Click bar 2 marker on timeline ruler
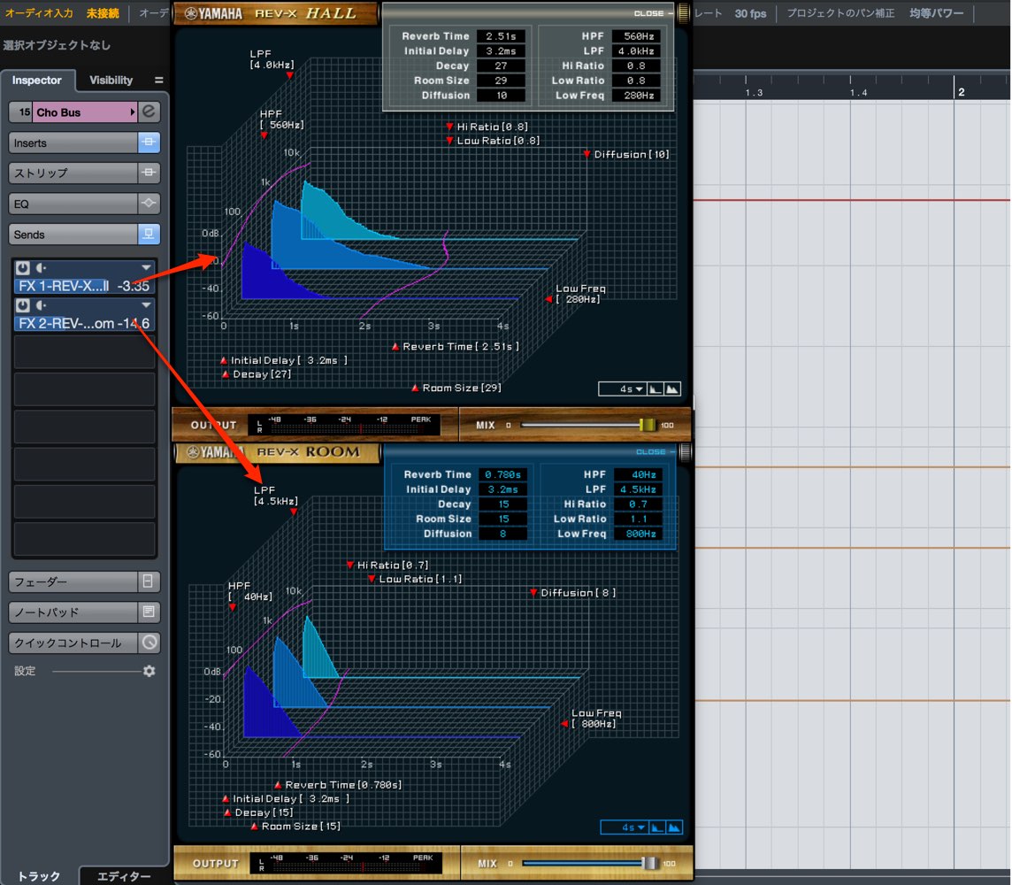The width and height of the screenshot is (1012, 885). [961, 91]
